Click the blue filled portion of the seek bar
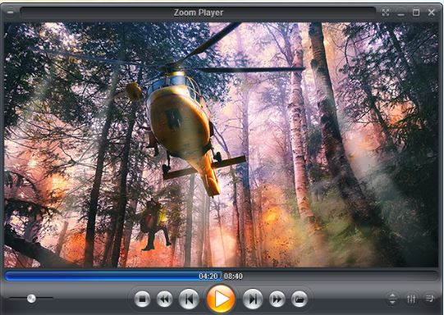This screenshot has height=315, width=444. (102, 276)
